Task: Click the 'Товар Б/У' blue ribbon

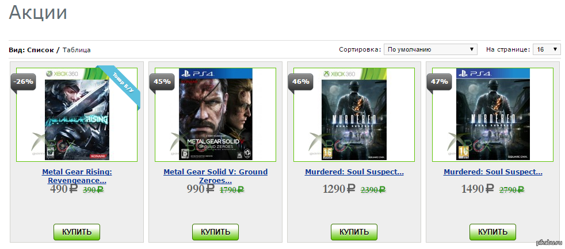Action: point(120,85)
